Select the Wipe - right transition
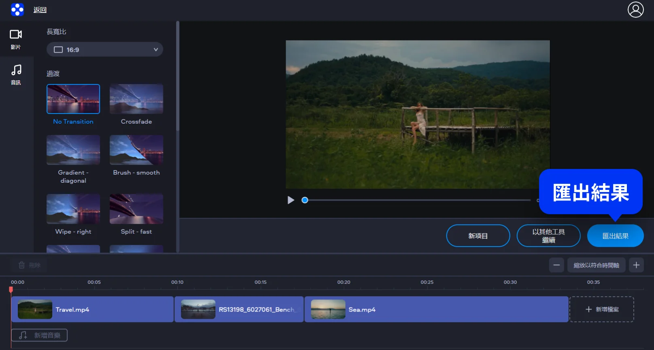The image size is (654, 350). point(73,209)
